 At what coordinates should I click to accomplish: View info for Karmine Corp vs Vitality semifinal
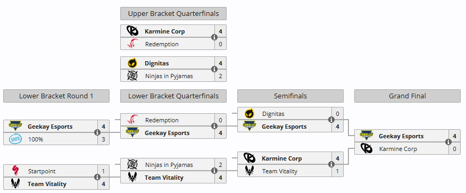(x=331, y=164)
